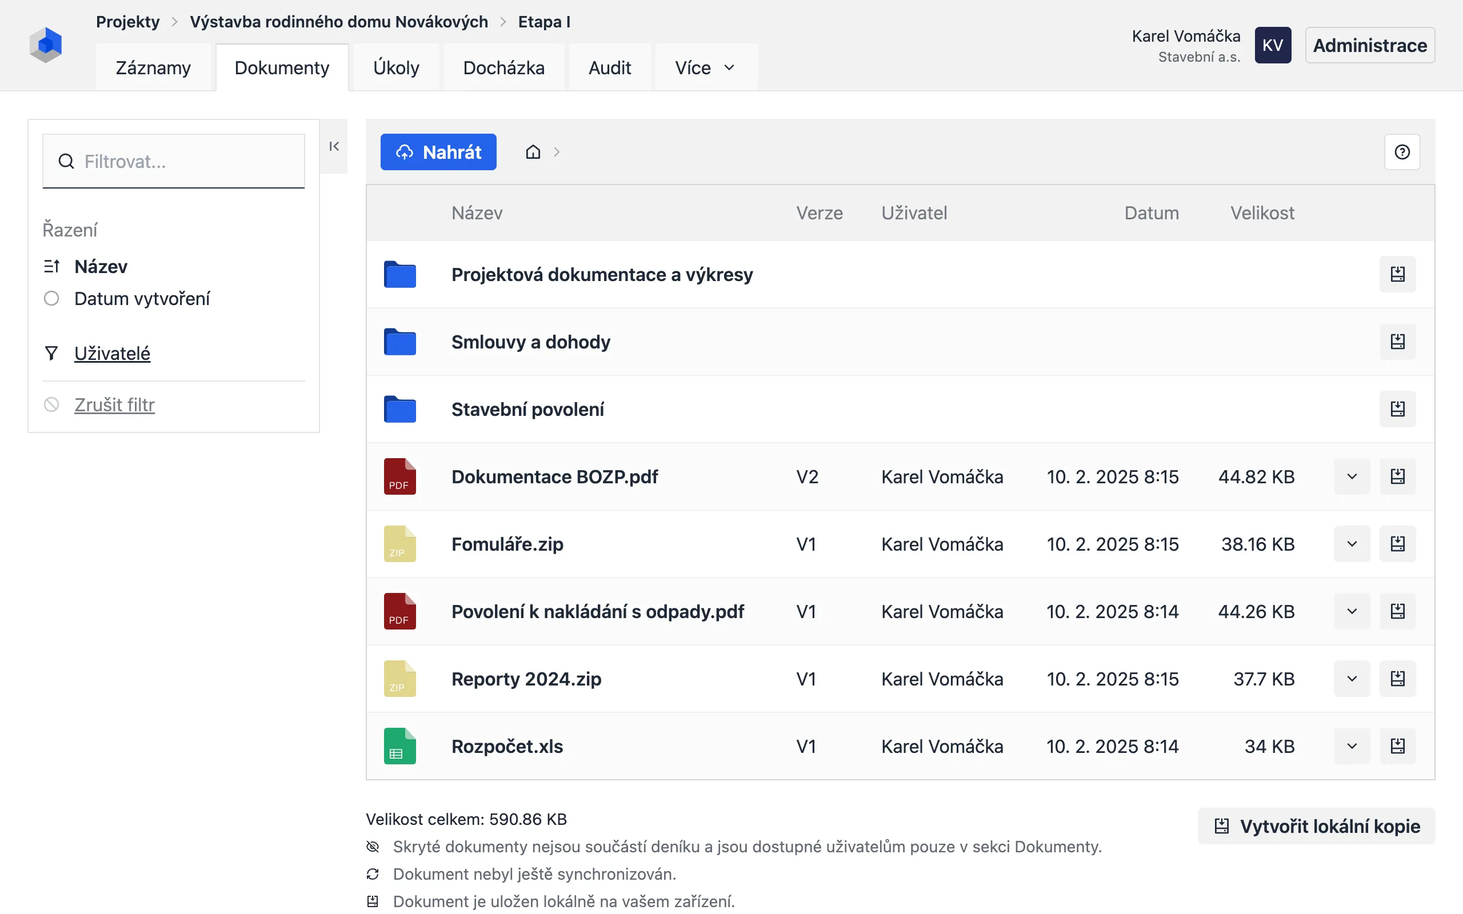The height and width of the screenshot is (914, 1463).
Task: Click the ZIP icon of Reporty 2024
Action: (x=399, y=679)
